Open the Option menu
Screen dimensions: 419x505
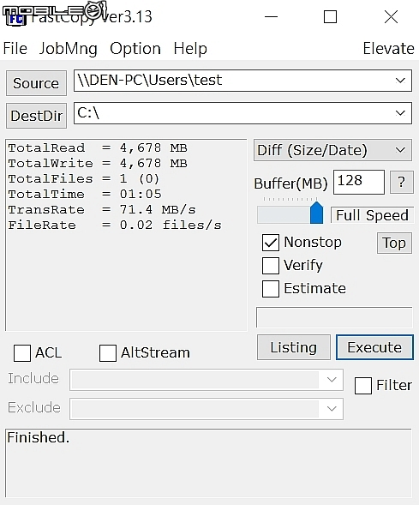pos(135,49)
